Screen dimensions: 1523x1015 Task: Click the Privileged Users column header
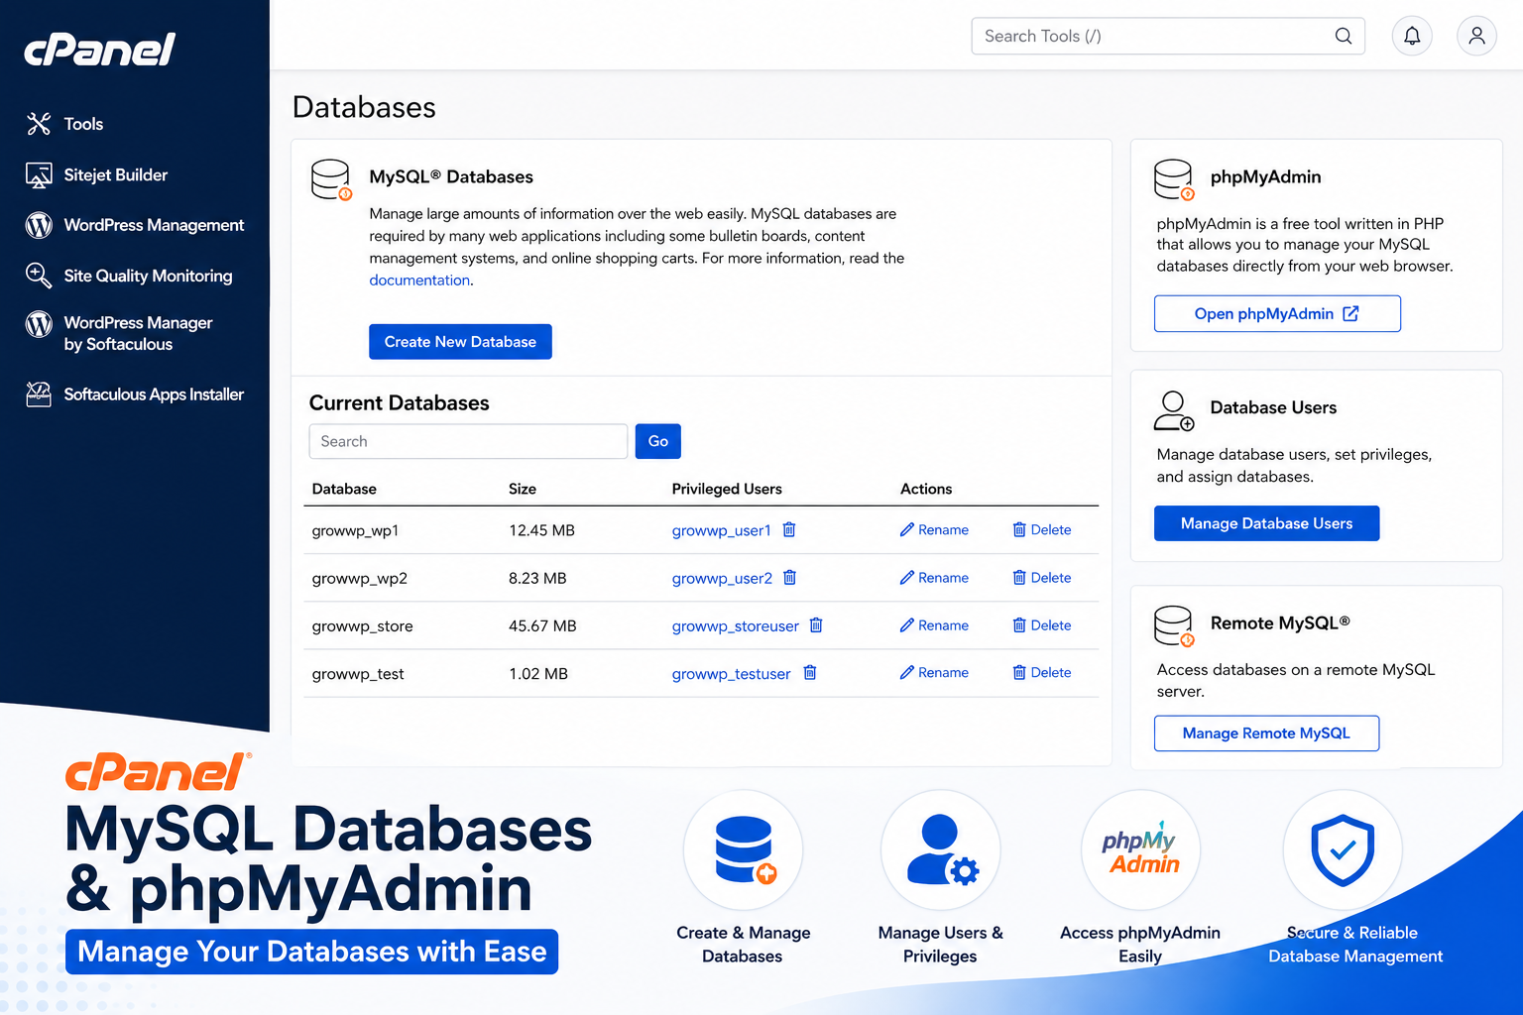[x=727, y=489]
